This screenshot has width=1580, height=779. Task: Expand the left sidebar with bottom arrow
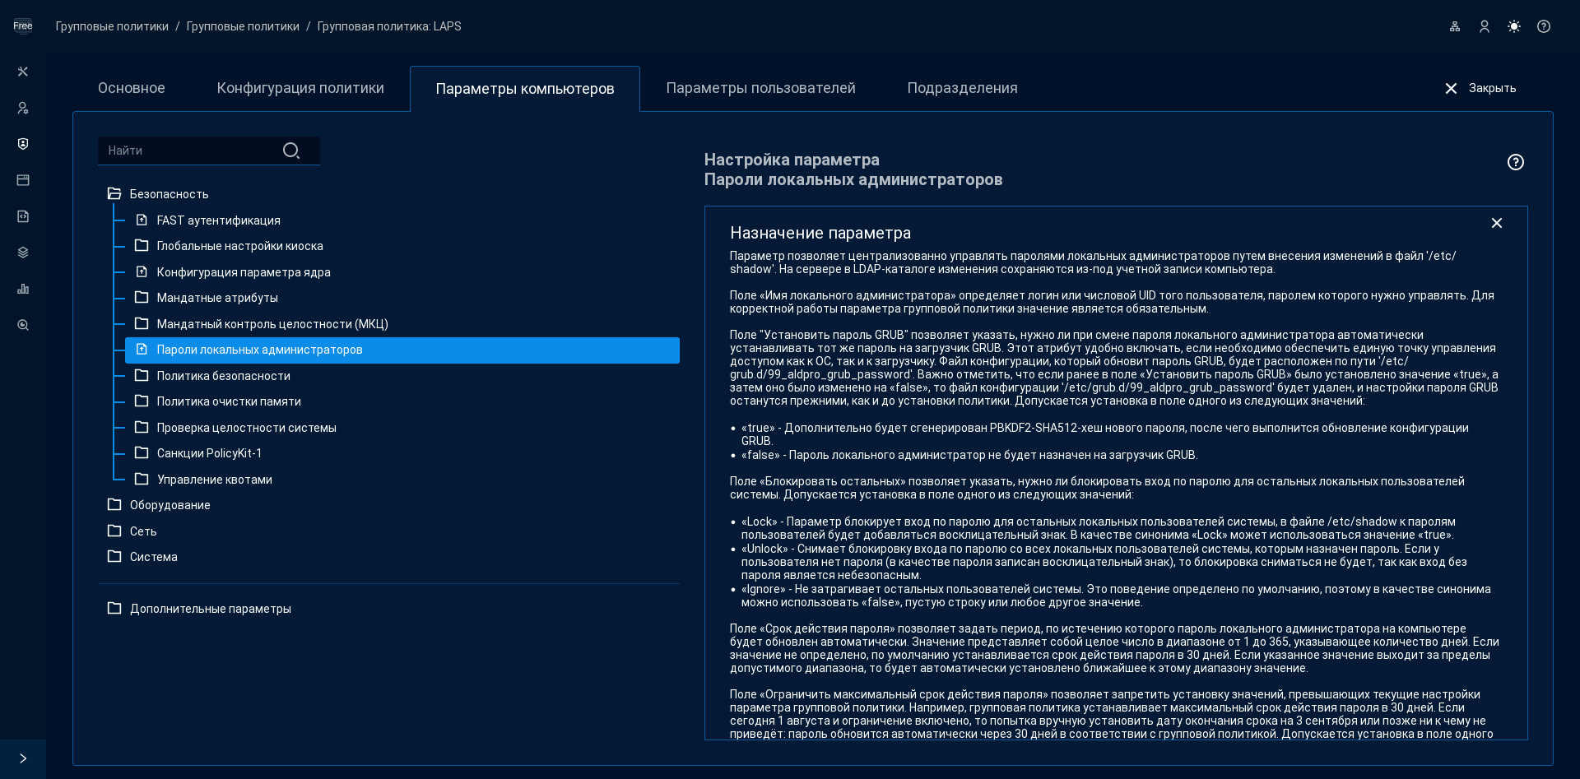point(23,758)
